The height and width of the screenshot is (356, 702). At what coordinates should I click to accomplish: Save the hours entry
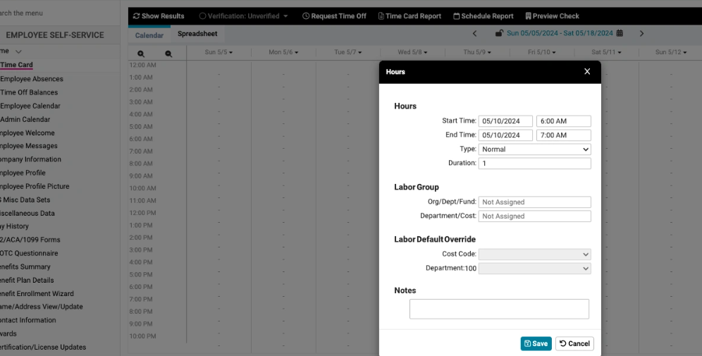pos(536,343)
